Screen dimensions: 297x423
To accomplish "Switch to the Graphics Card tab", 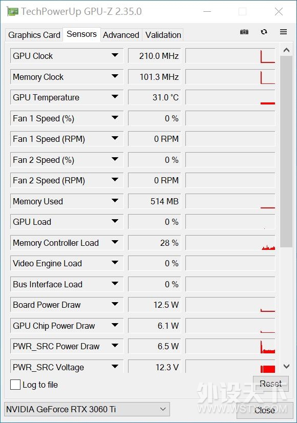I will [x=34, y=35].
